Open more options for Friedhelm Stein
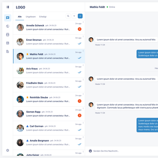158x158 pixels. (x=83, y=80)
